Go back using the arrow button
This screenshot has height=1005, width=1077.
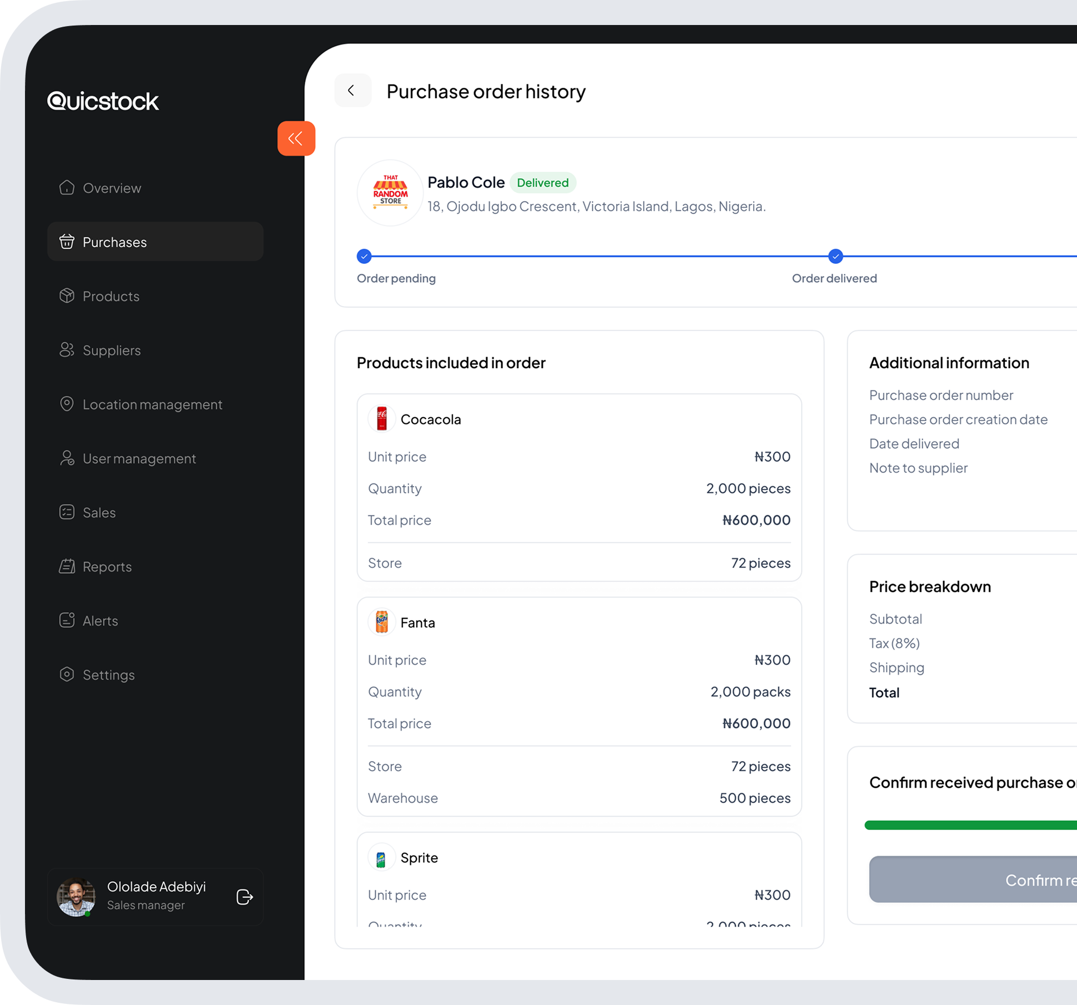point(353,90)
